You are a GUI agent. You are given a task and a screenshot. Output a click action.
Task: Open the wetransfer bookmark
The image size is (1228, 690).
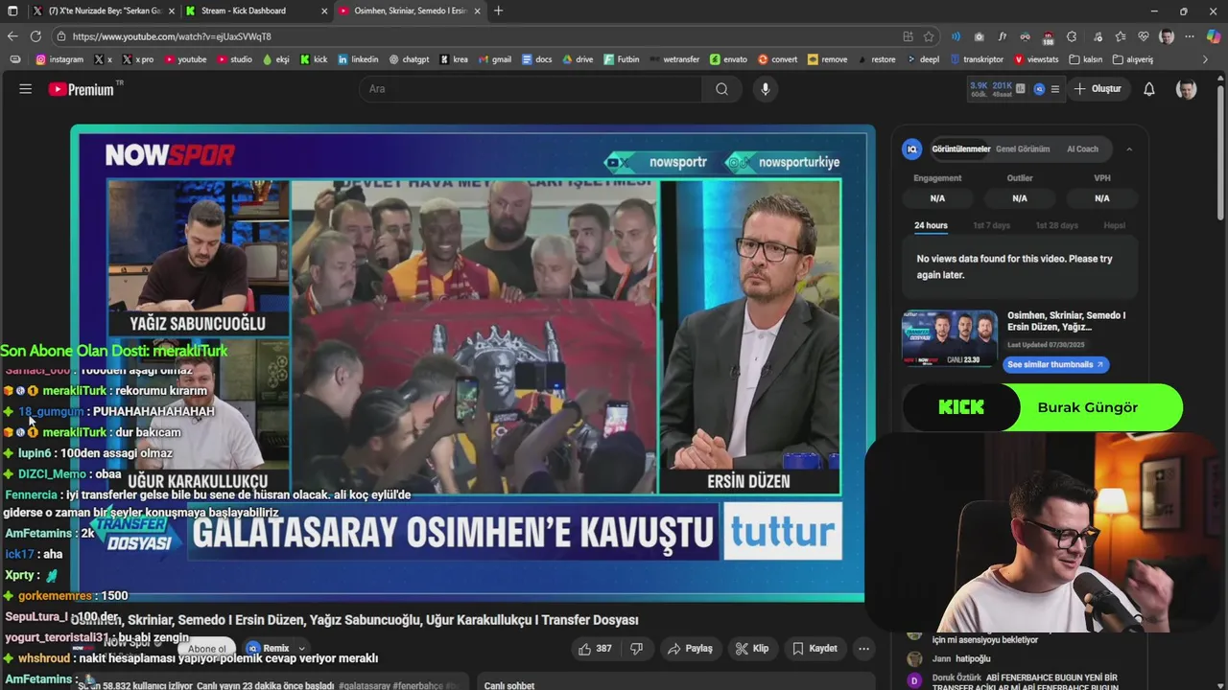[673, 59]
